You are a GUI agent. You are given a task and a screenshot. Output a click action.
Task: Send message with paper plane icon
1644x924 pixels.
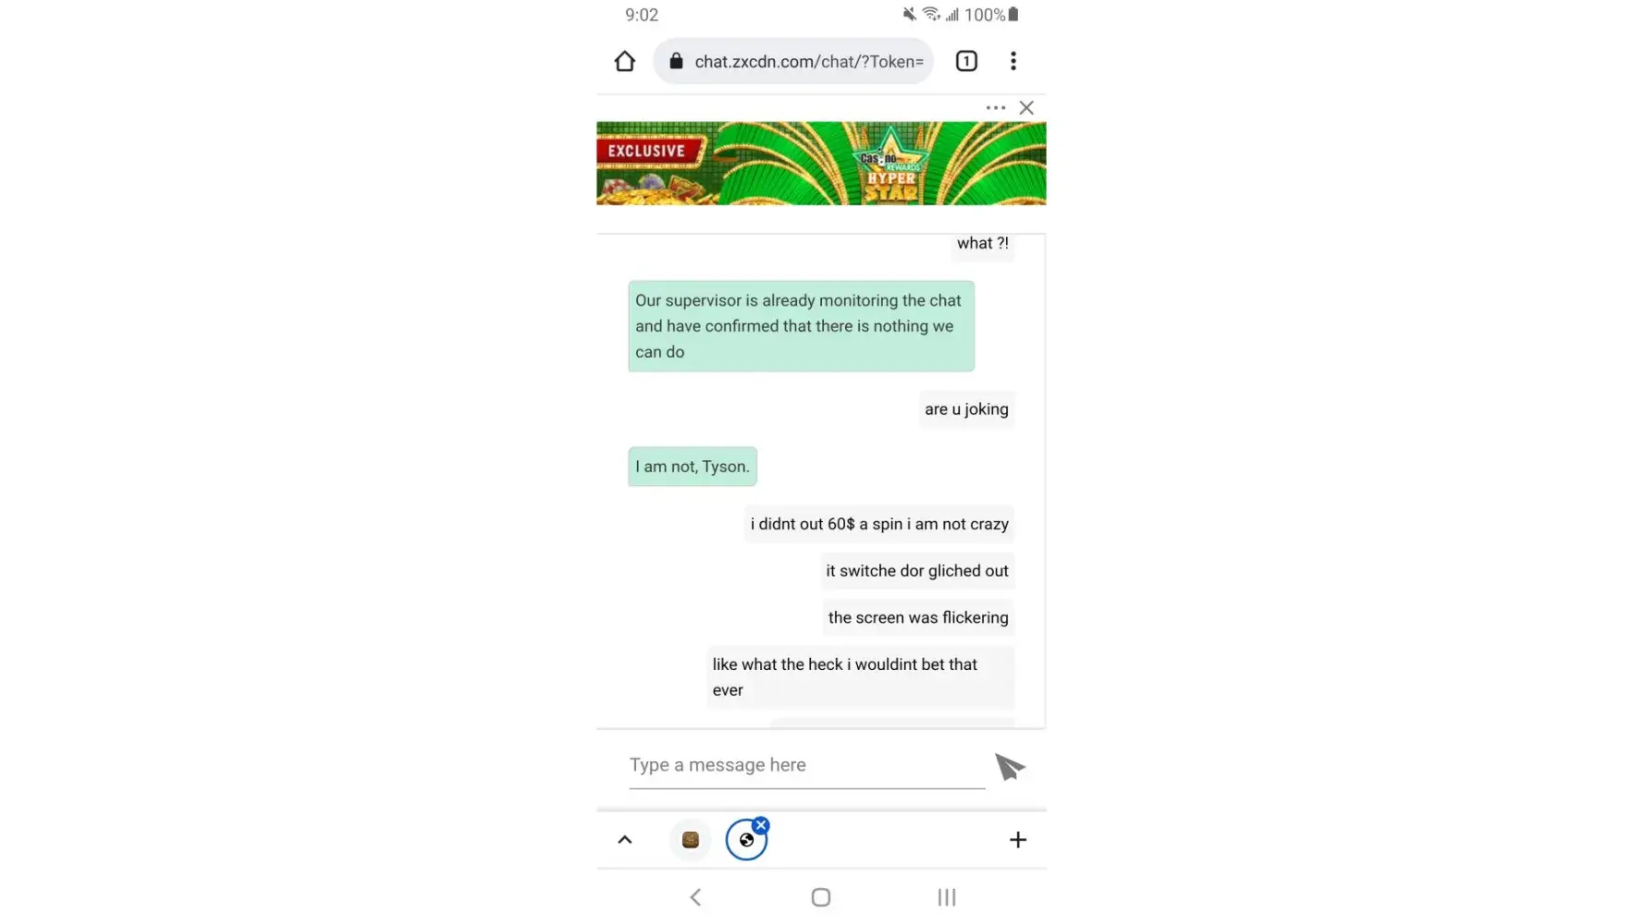(x=1010, y=766)
